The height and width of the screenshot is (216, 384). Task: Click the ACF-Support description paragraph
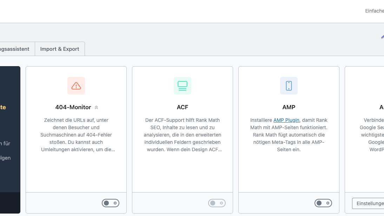click(183, 135)
